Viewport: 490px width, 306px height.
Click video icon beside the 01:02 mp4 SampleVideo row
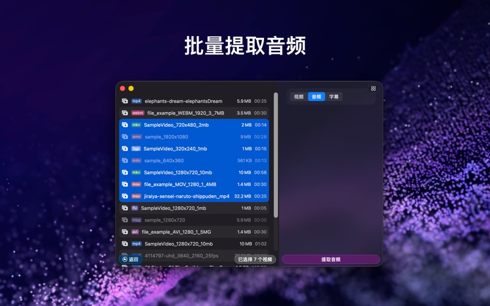pos(125,244)
